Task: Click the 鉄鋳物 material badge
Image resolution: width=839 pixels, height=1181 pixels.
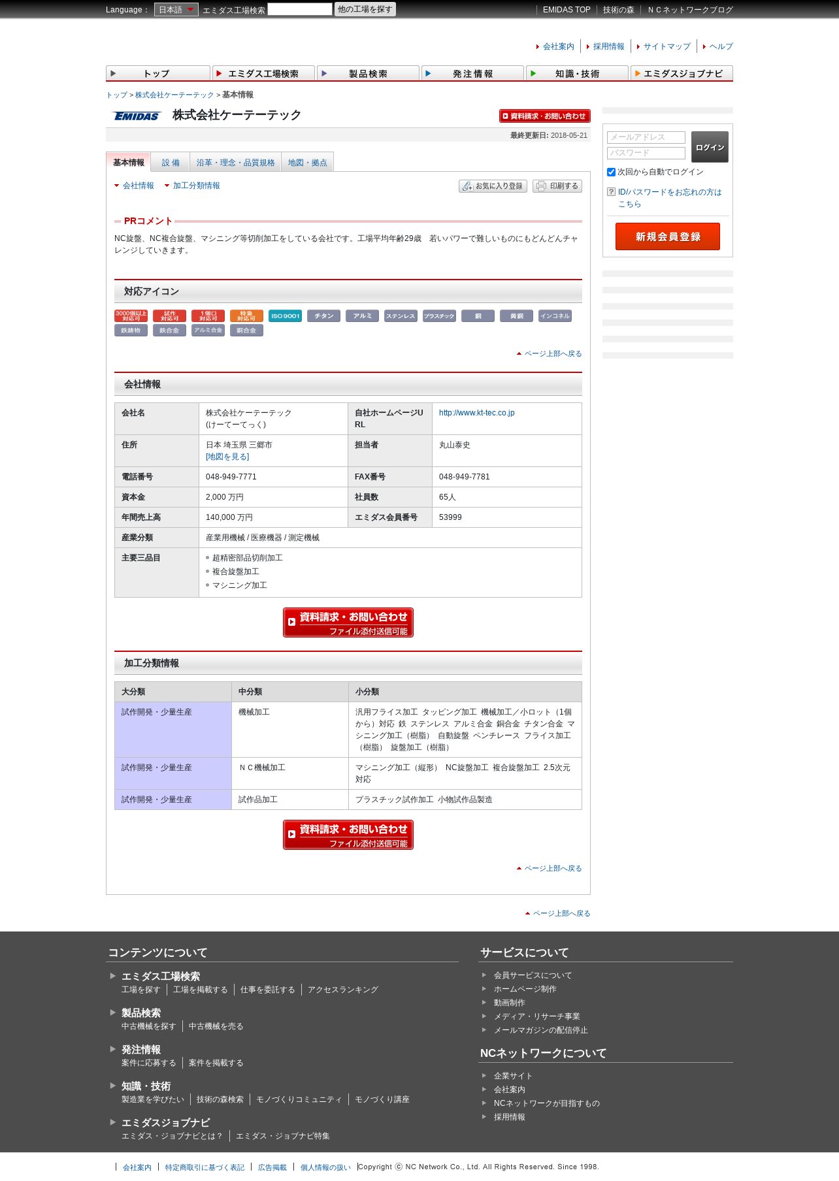Action: pyautogui.click(x=131, y=331)
